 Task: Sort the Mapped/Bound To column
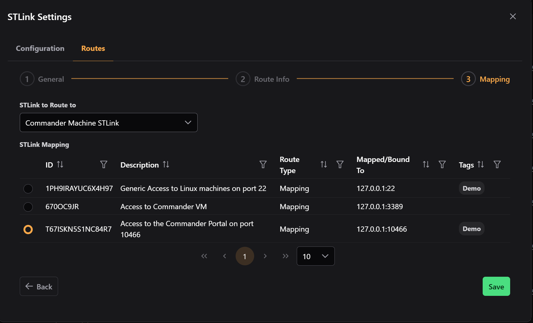tap(426, 164)
